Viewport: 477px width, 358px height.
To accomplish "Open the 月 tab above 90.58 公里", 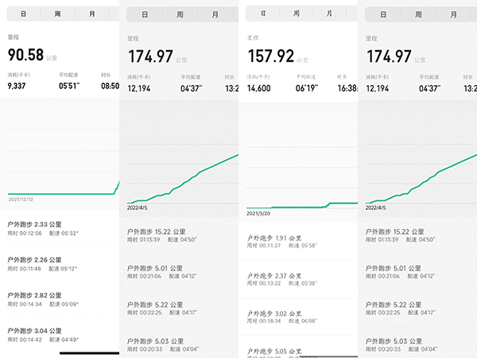I will point(93,14).
